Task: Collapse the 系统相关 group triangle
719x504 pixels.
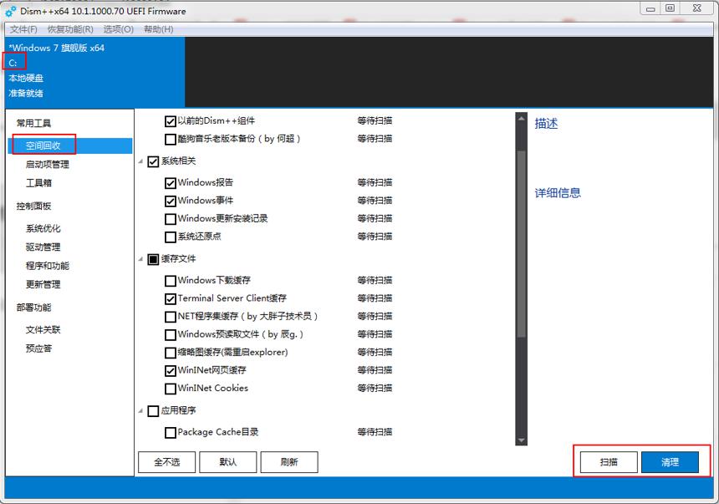Action: [x=140, y=161]
